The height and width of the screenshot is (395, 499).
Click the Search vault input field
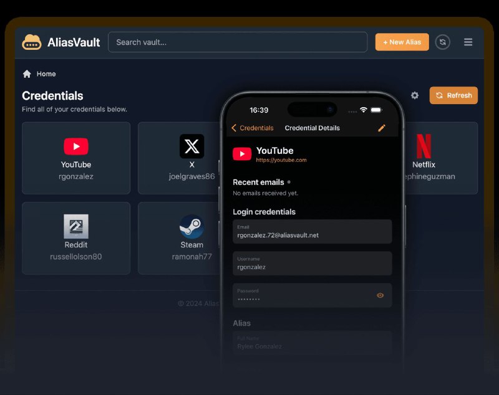[238, 42]
